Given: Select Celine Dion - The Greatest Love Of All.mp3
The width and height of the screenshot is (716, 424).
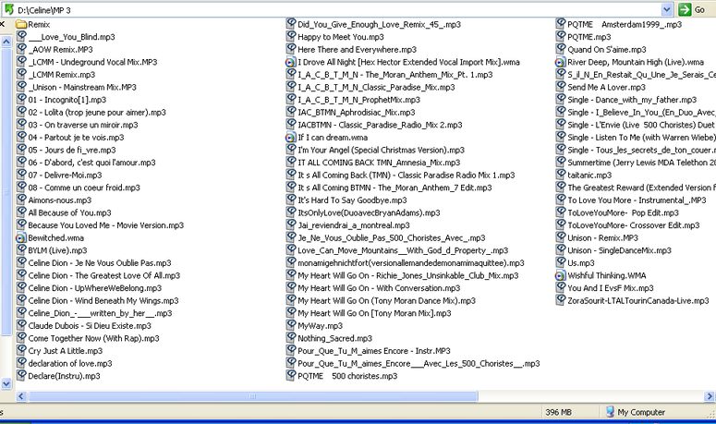Looking at the screenshot, I should click(x=104, y=275).
